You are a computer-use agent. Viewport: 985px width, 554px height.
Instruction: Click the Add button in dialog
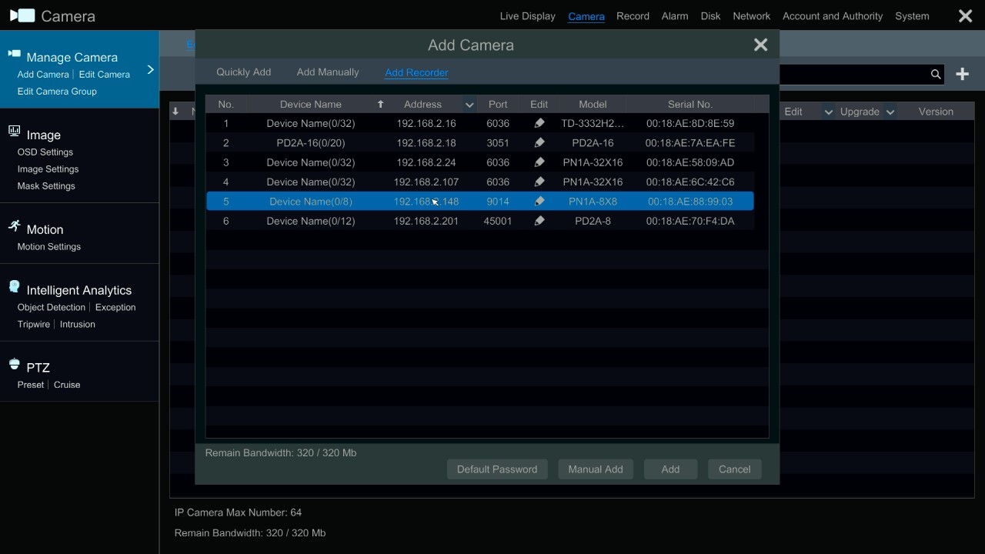(x=670, y=469)
